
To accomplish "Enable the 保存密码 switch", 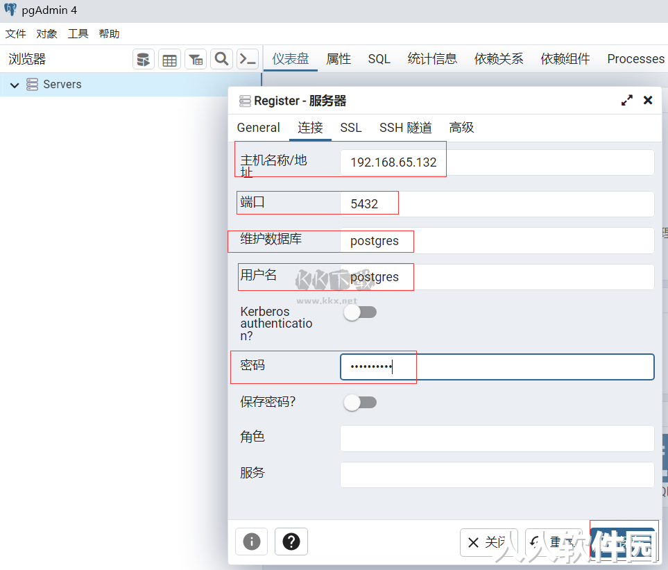I will 361,403.
